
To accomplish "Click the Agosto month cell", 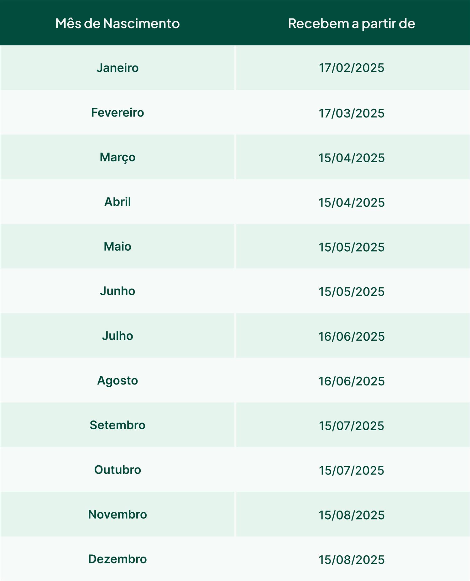I will [x=118, y=380].
